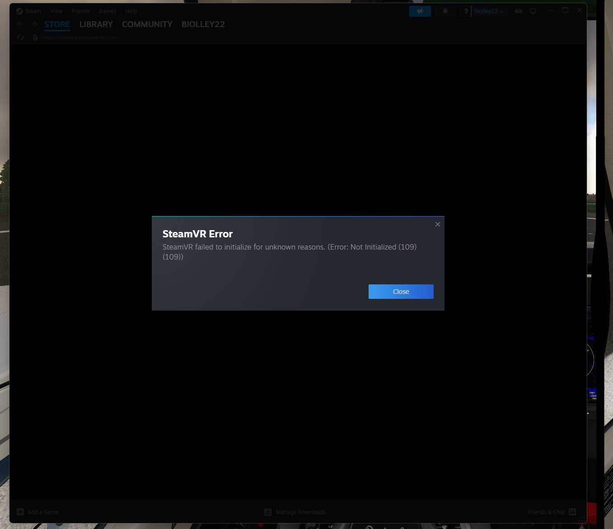613x529 pixels.
Task: Open the announcements megaphone button
Action: (x=420, y=11)
